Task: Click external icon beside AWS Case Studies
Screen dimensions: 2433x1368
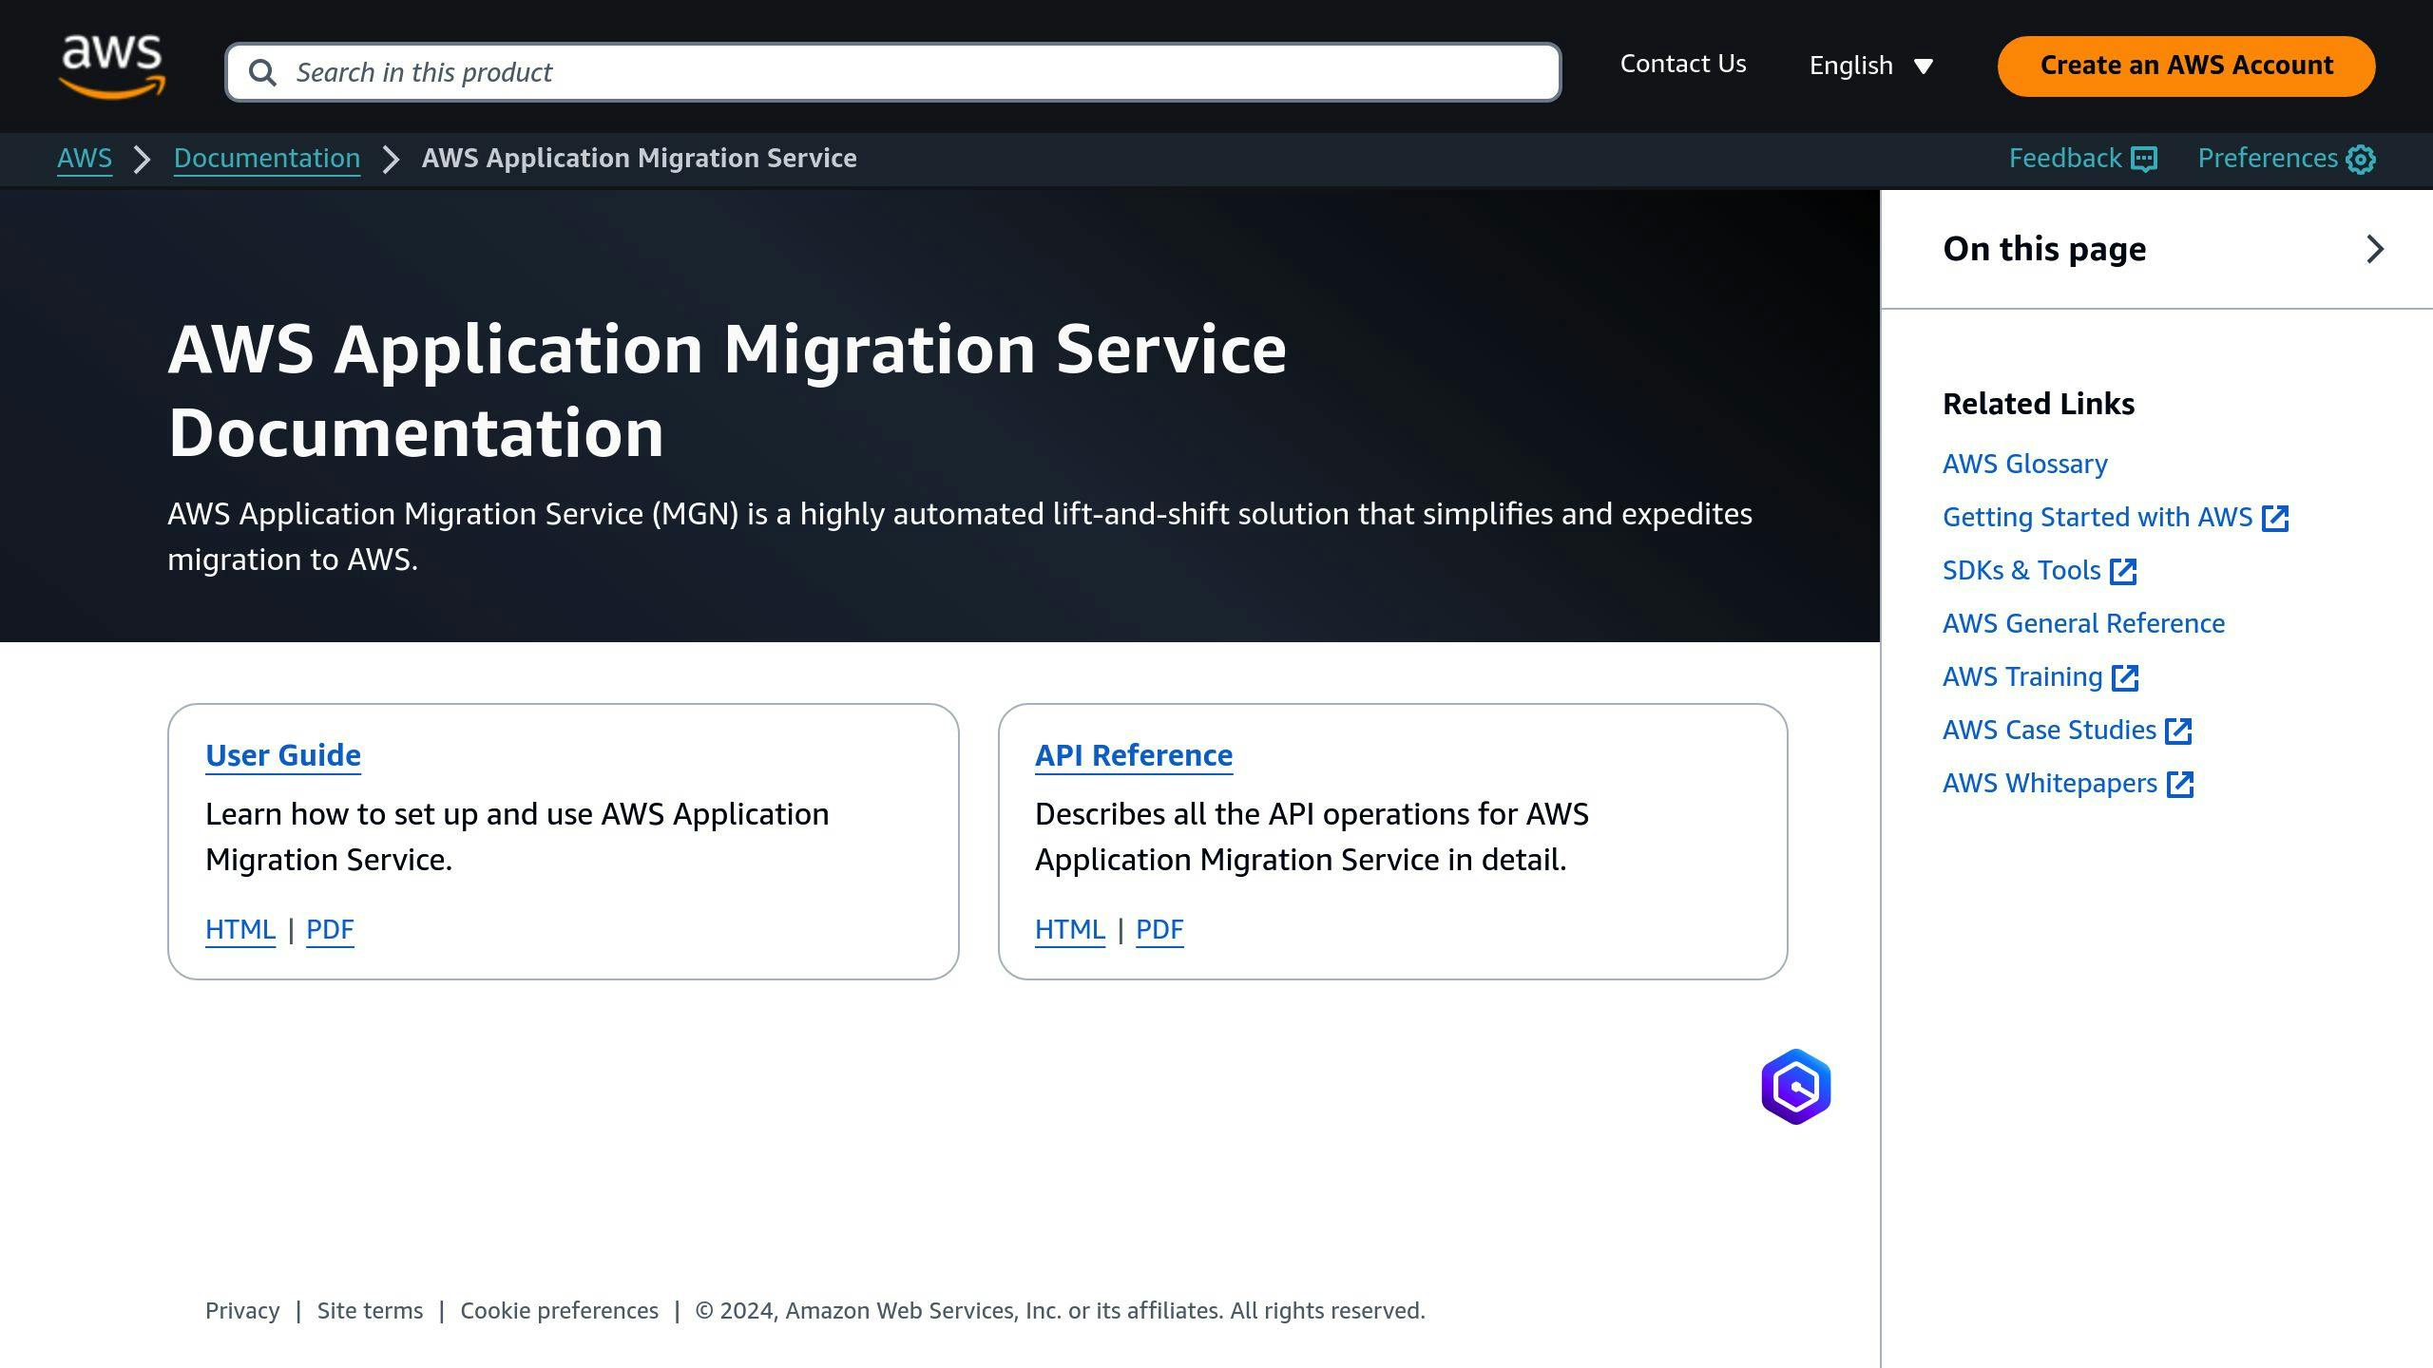Action: click(x=2178, y=731)
